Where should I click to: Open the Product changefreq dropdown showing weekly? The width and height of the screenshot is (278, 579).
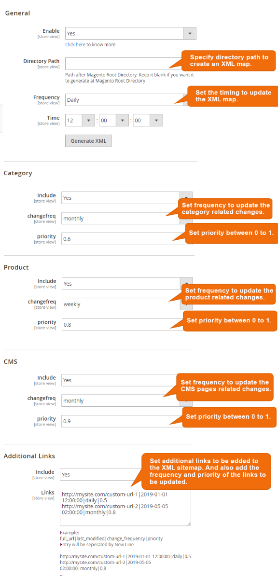(x=121, y=304)
